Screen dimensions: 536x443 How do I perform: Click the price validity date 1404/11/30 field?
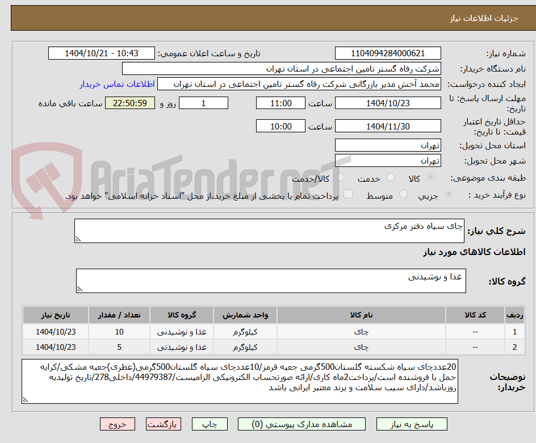click(388, 126)
